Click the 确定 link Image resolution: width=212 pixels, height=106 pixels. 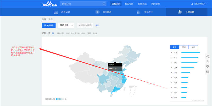click(x=97, y=25)
